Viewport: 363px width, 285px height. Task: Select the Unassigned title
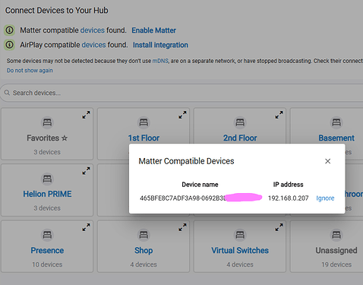(x=336, y=250)
